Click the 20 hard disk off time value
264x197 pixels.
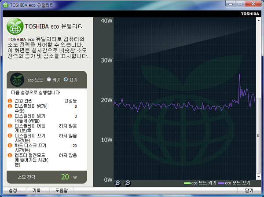click(75, 146)
